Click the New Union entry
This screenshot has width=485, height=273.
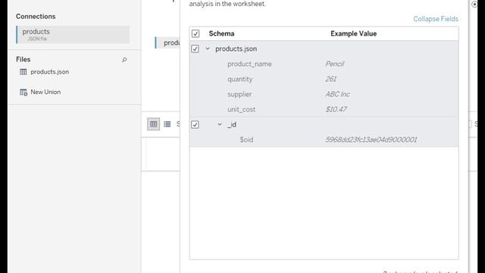(x=45, y=93)
